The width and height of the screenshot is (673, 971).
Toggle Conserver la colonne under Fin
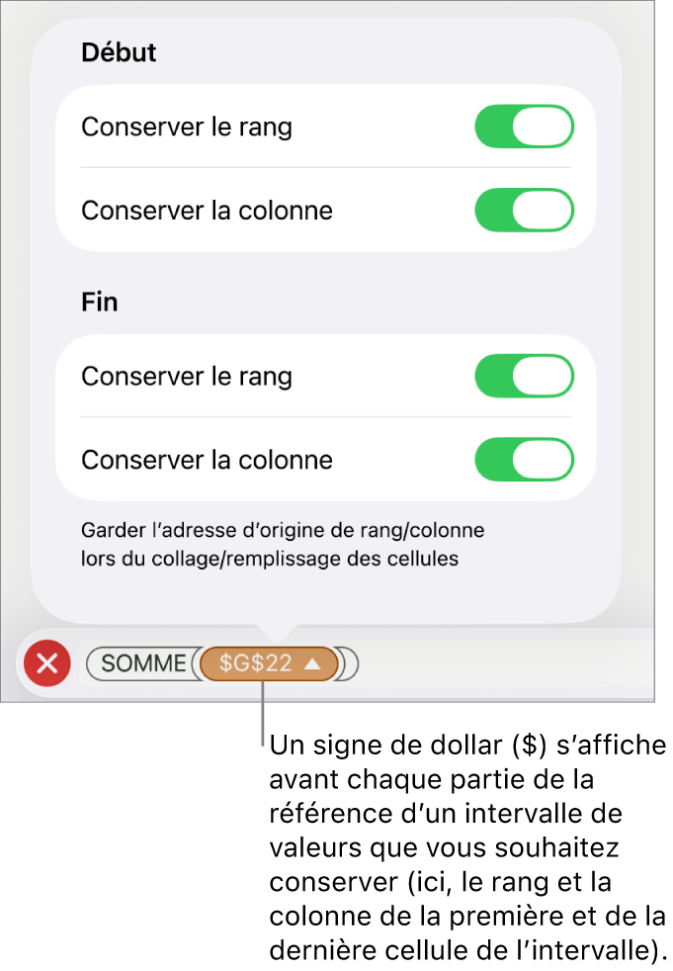pos(524,460)
